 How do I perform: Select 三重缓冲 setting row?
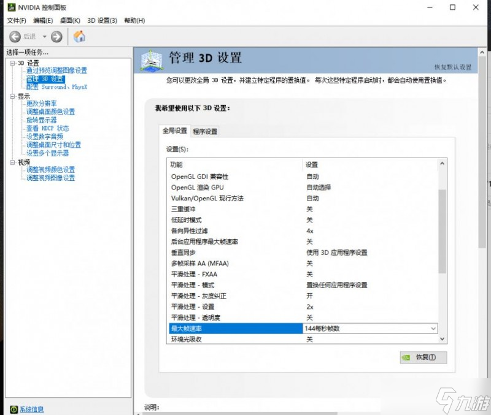(x=303, y=209)
